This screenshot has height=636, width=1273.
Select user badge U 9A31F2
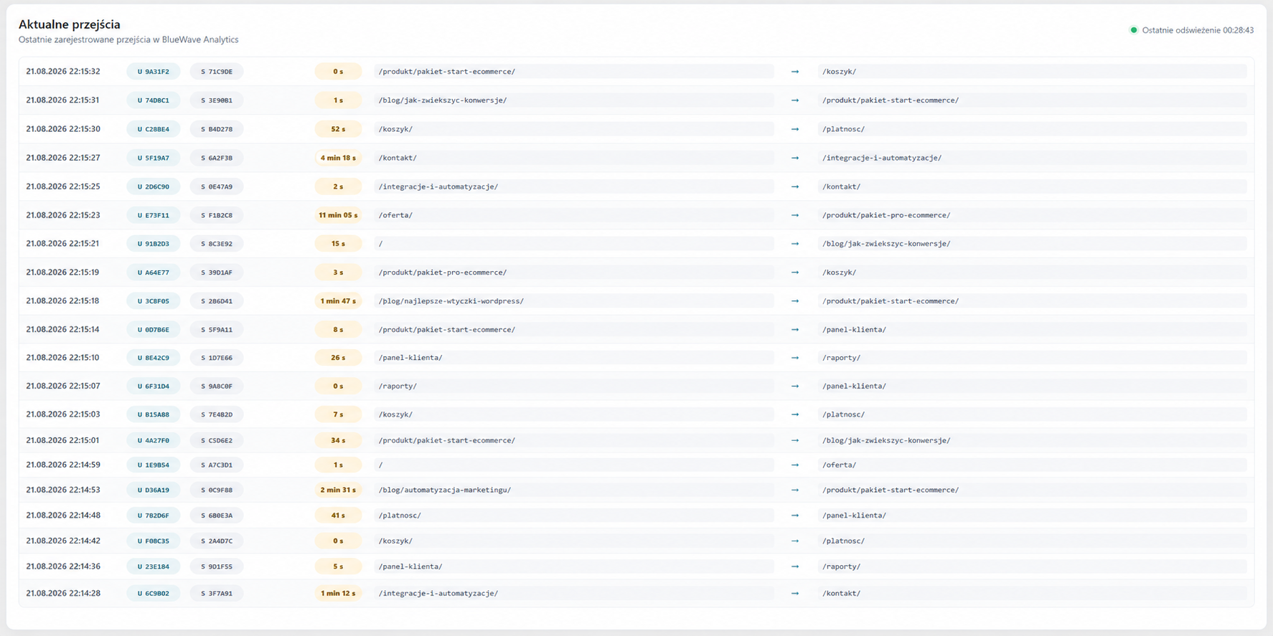coord(154,72)
